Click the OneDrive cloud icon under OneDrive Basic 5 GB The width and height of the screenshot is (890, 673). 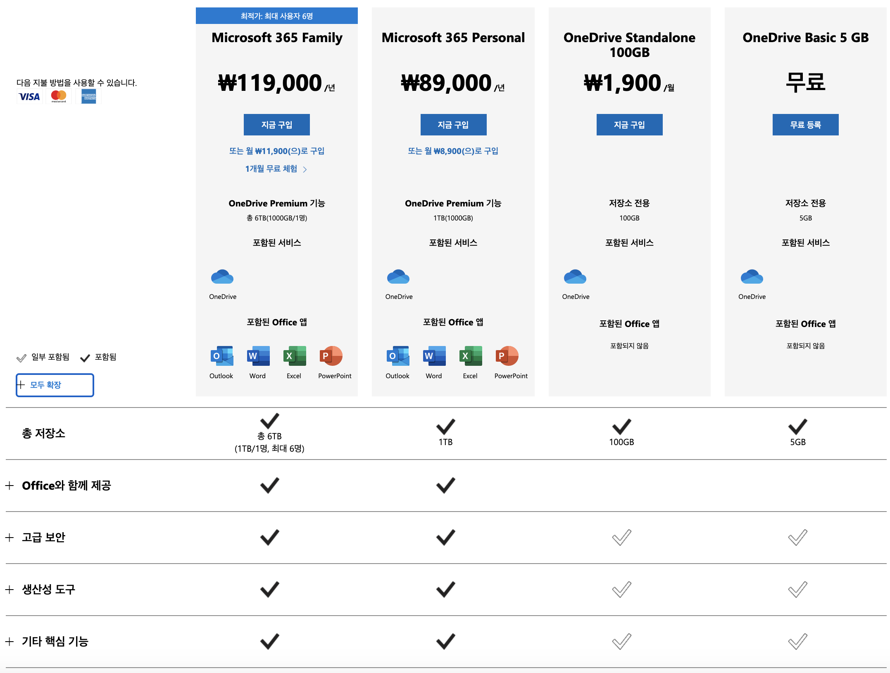coord(752,277)
